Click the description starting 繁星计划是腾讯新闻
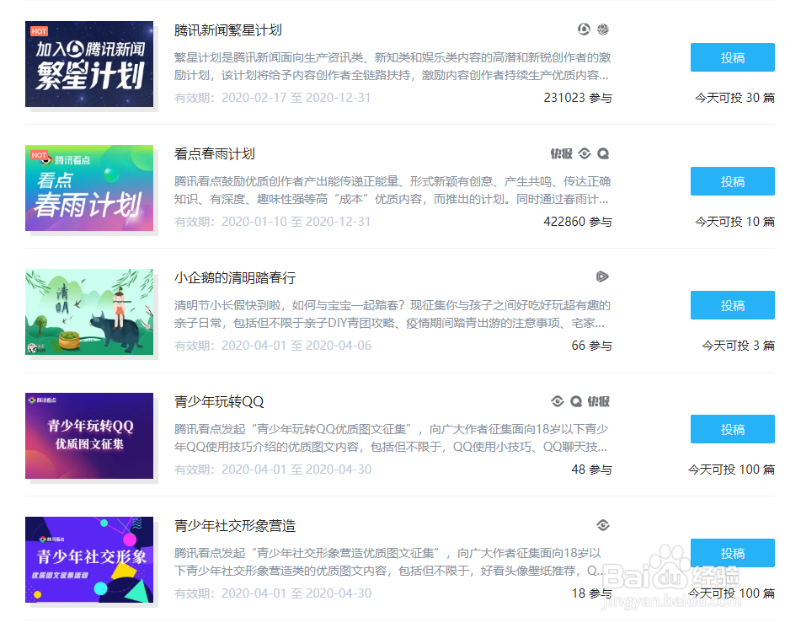The width and height of the screenshot is (785, 628). pos(392,66)
